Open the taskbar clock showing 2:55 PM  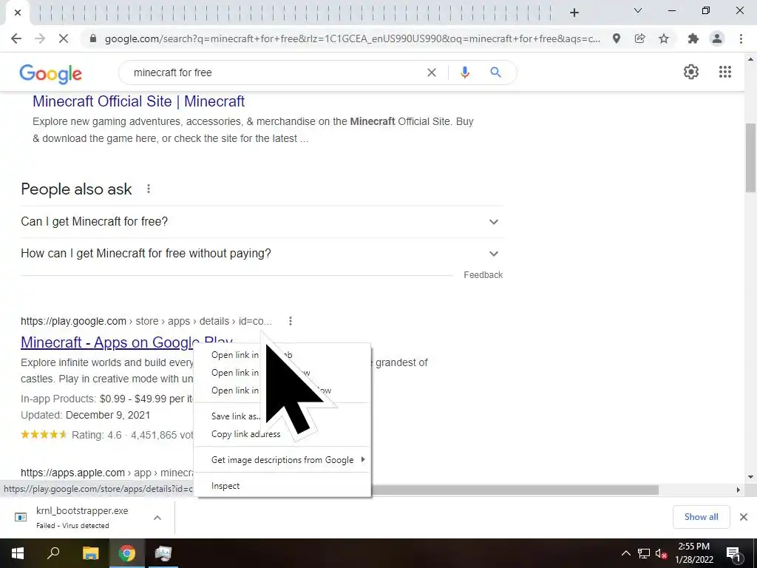point(693,553)
